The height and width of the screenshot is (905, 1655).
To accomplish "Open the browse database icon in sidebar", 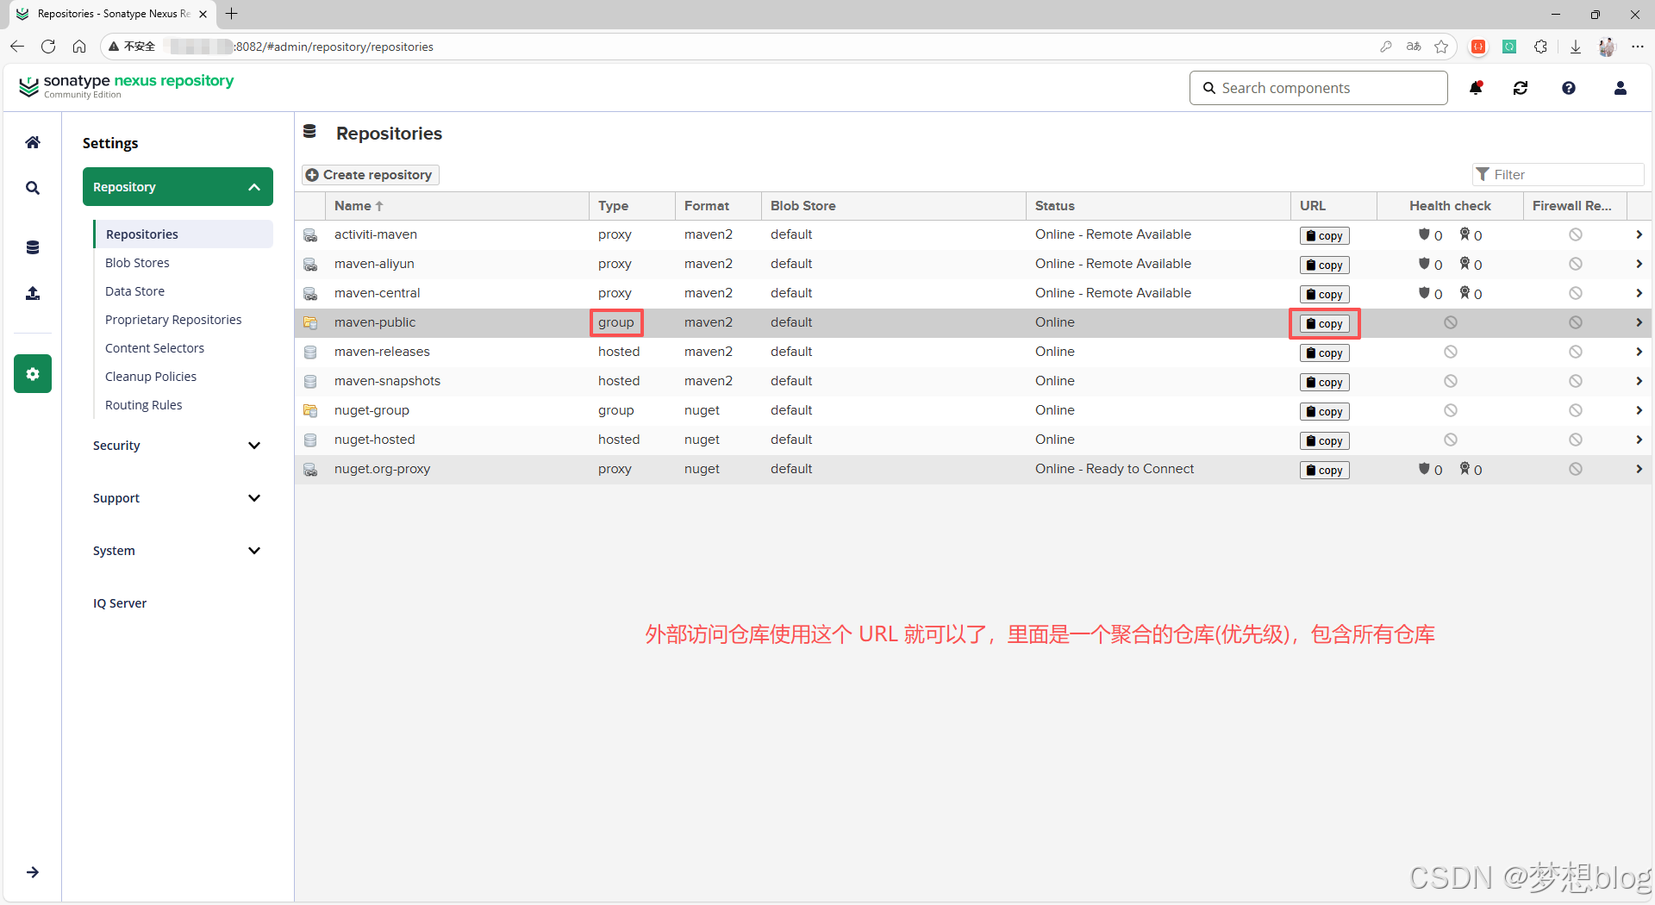I will point(32,247).
